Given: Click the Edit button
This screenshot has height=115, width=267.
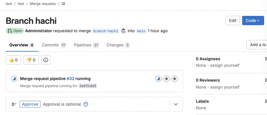Looking at the screenshot, I should point(233,21).
